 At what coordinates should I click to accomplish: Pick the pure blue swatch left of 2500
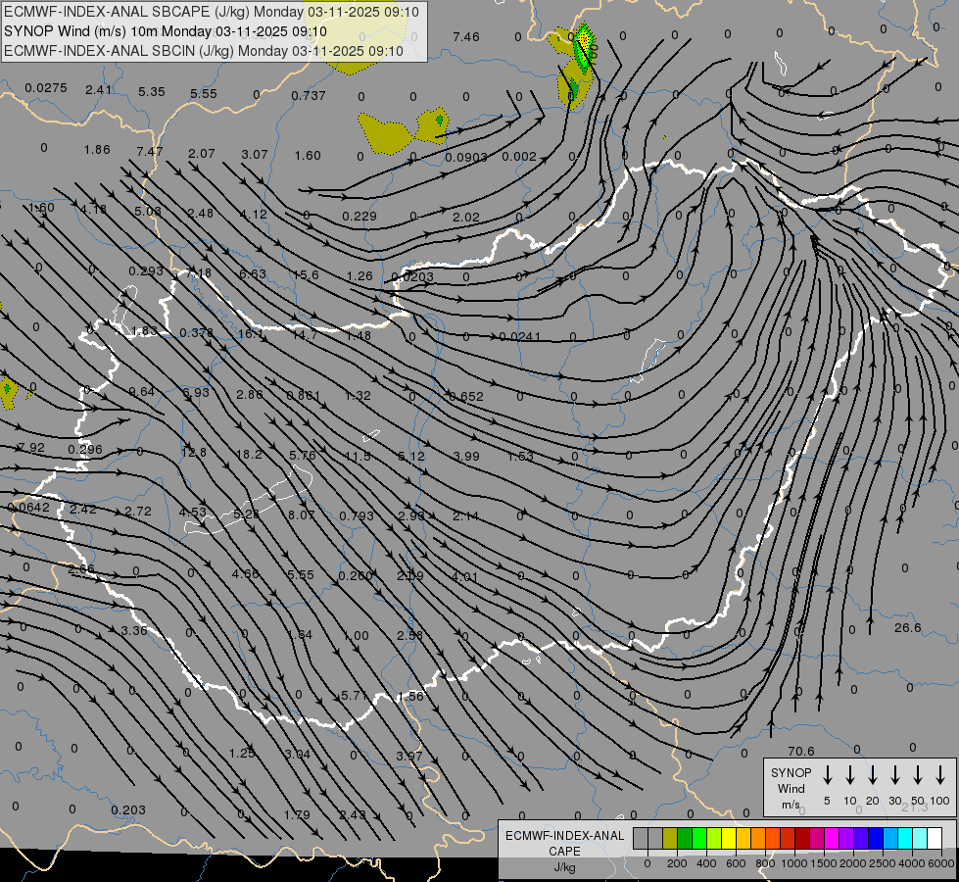(x=875, y=839)
